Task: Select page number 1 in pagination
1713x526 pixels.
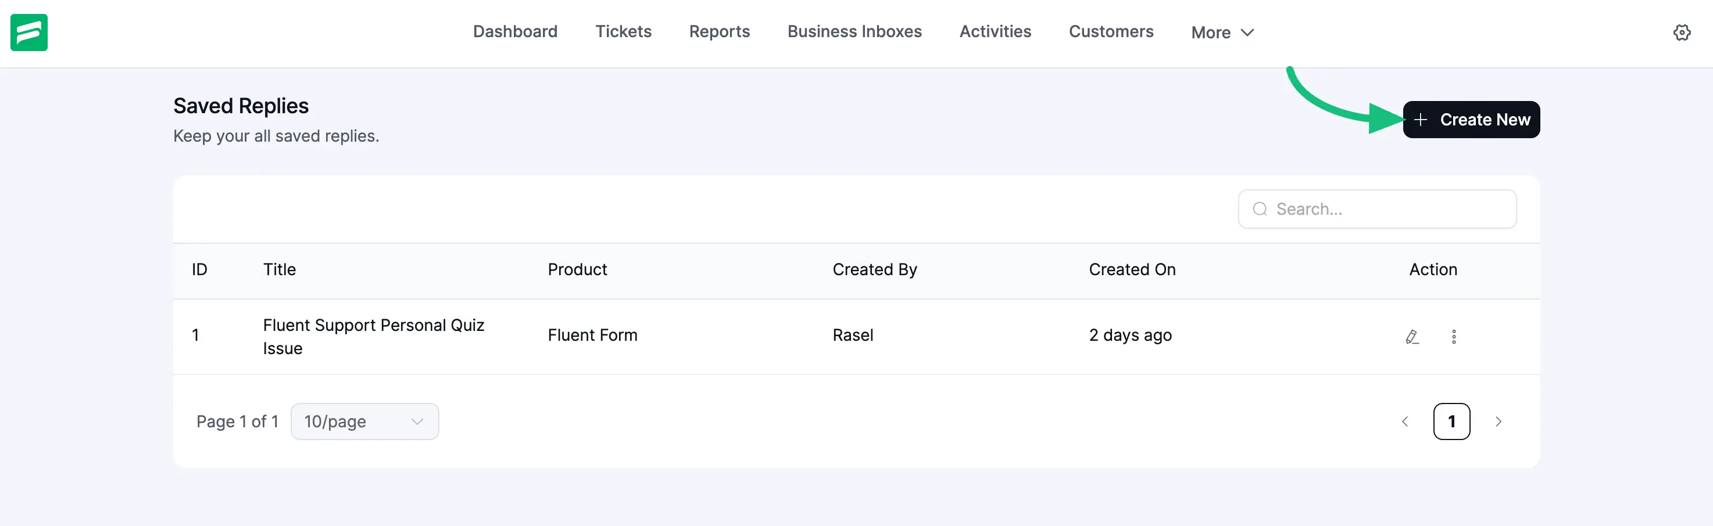Action: pos(1451,421)
